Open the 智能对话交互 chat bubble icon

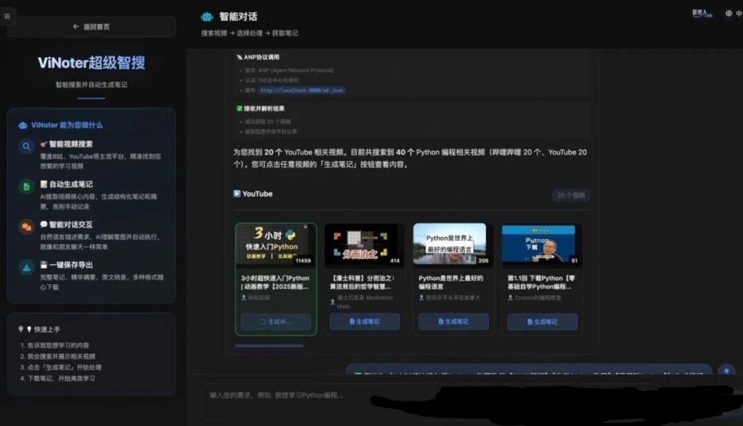pyautogui.click(x=25, y=225)
